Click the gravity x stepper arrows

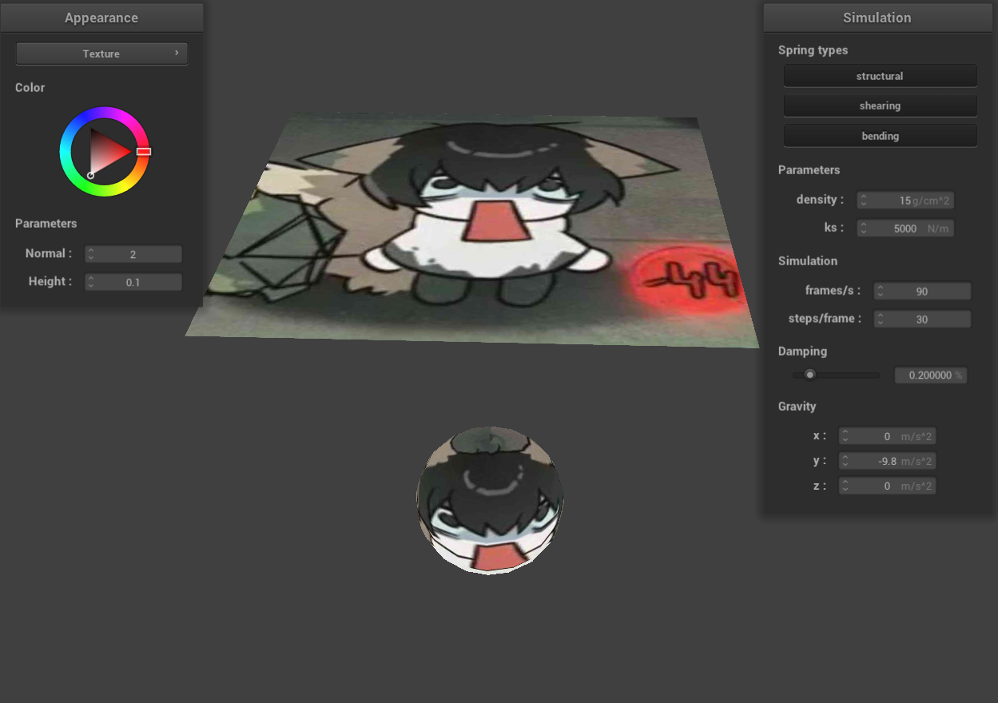(845, 436)
